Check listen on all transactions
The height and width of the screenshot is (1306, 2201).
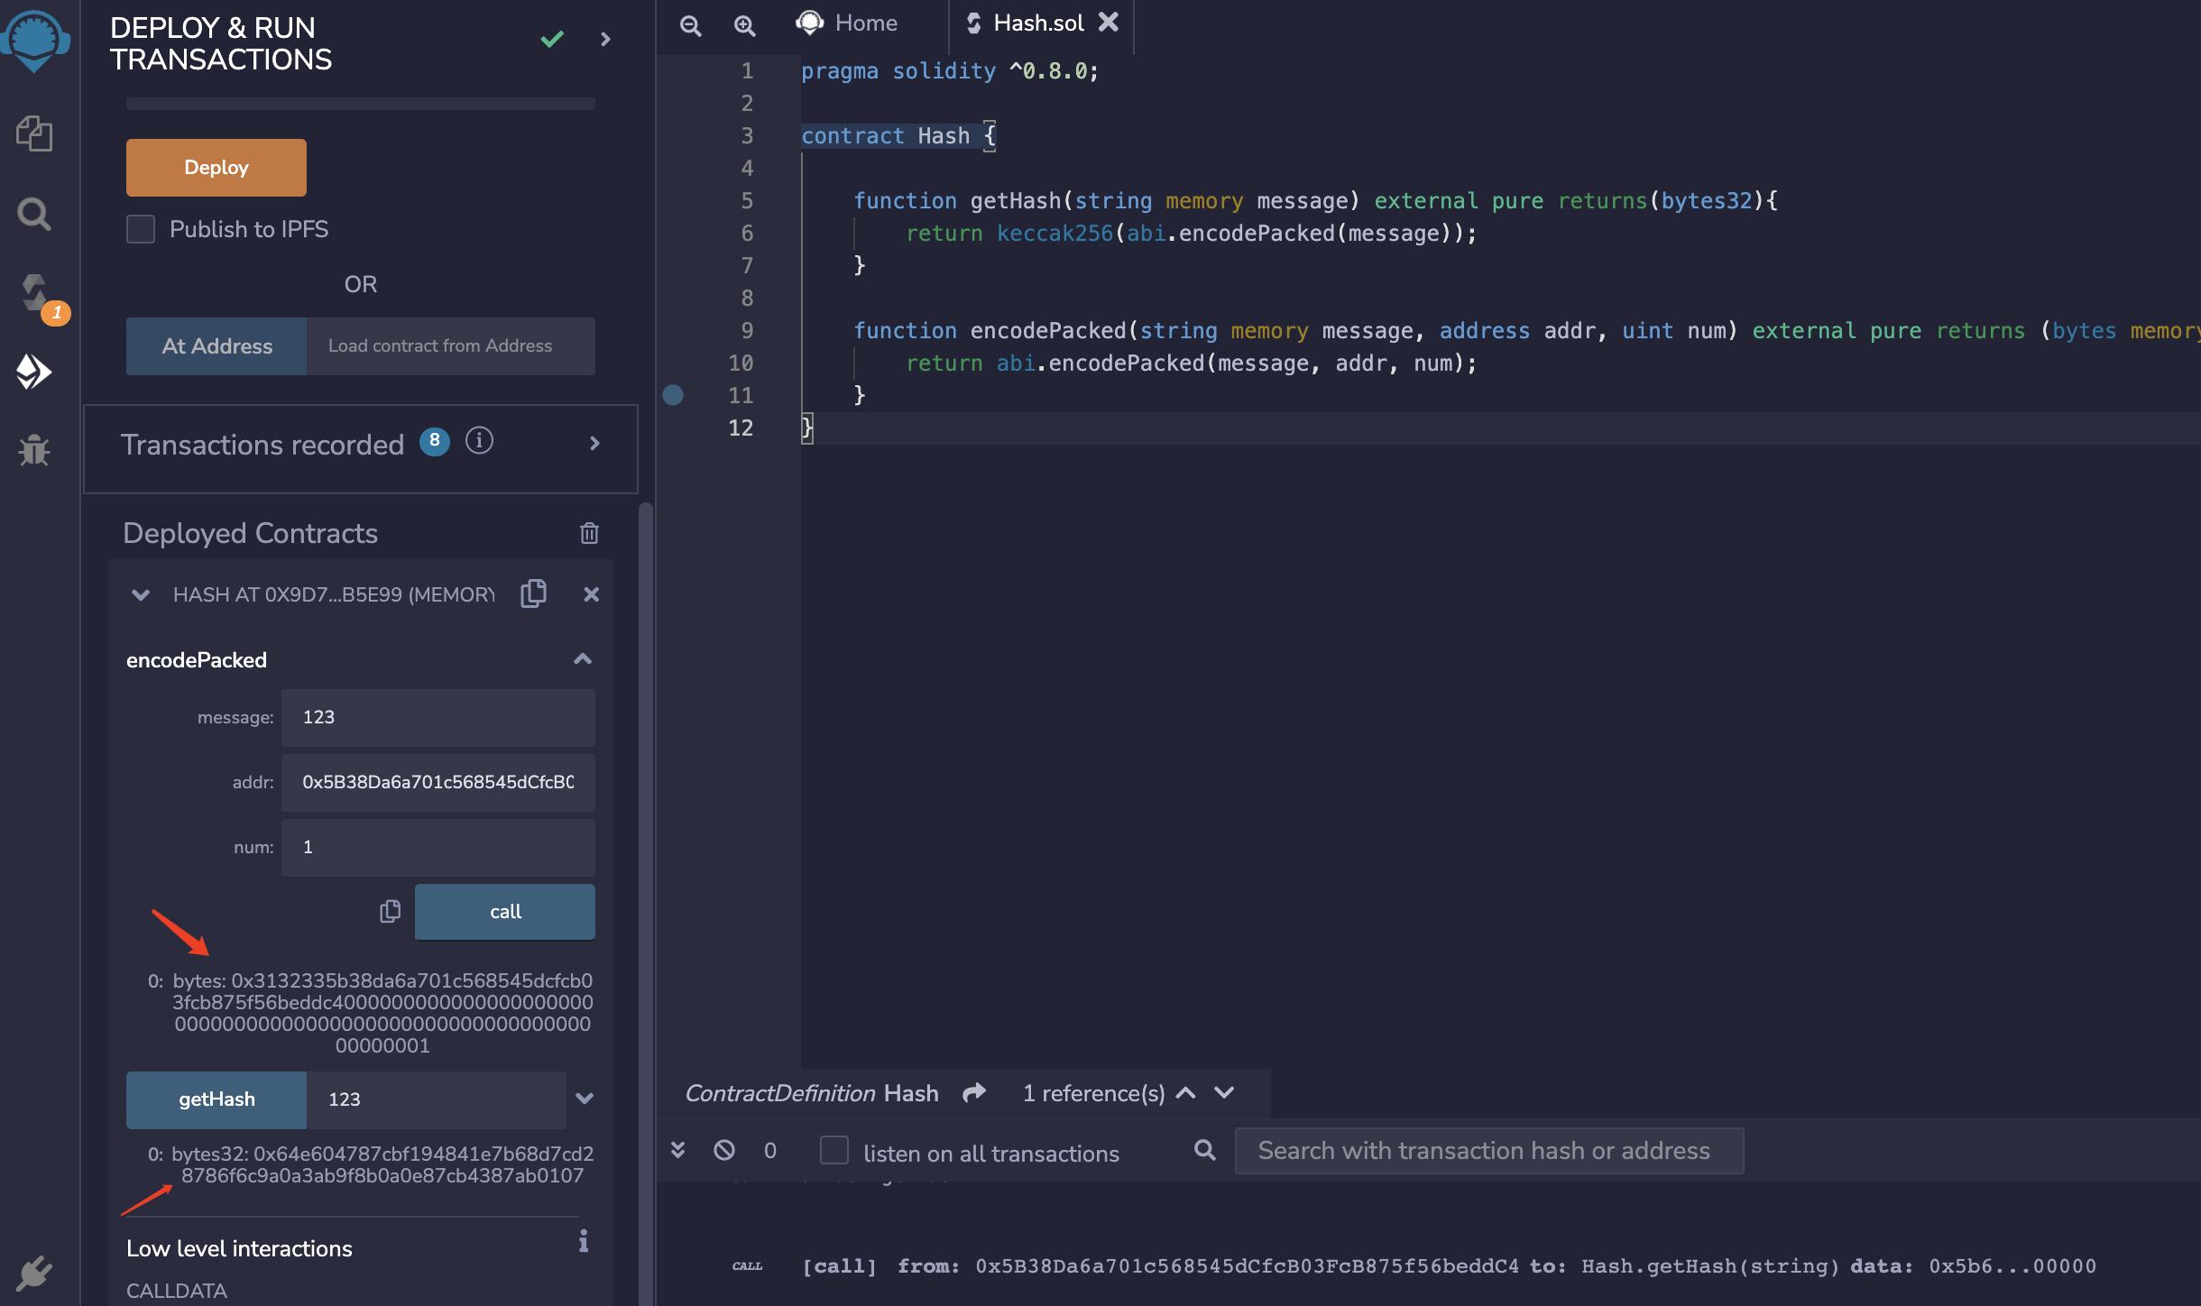(x=834, y=1150)
